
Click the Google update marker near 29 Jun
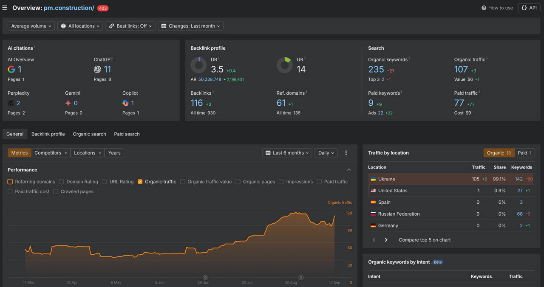pyautogui.click(x=205, y=278)
